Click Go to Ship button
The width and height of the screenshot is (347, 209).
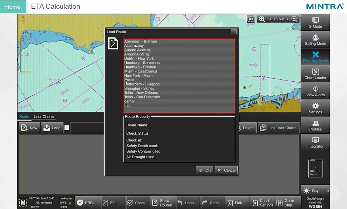(x=286, y=203)
